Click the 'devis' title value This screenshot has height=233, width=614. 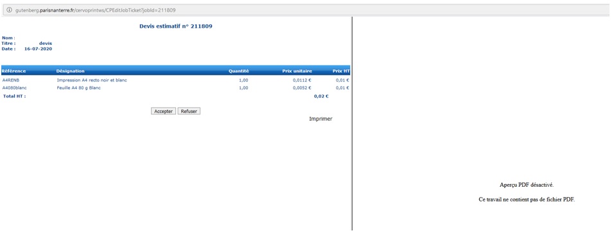click(46, 44)
